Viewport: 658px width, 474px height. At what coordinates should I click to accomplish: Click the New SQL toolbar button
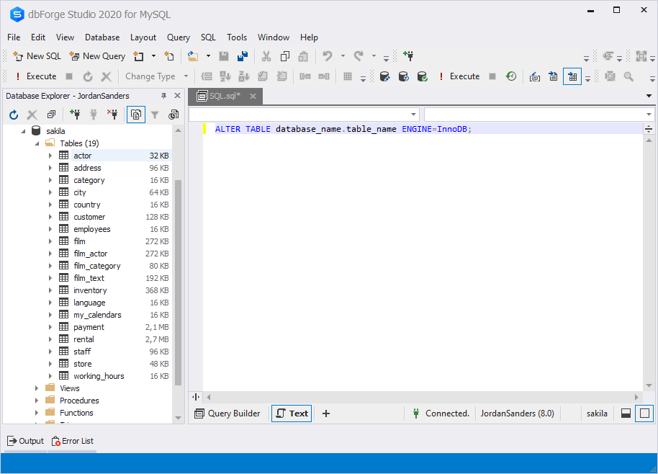(37, 56)
